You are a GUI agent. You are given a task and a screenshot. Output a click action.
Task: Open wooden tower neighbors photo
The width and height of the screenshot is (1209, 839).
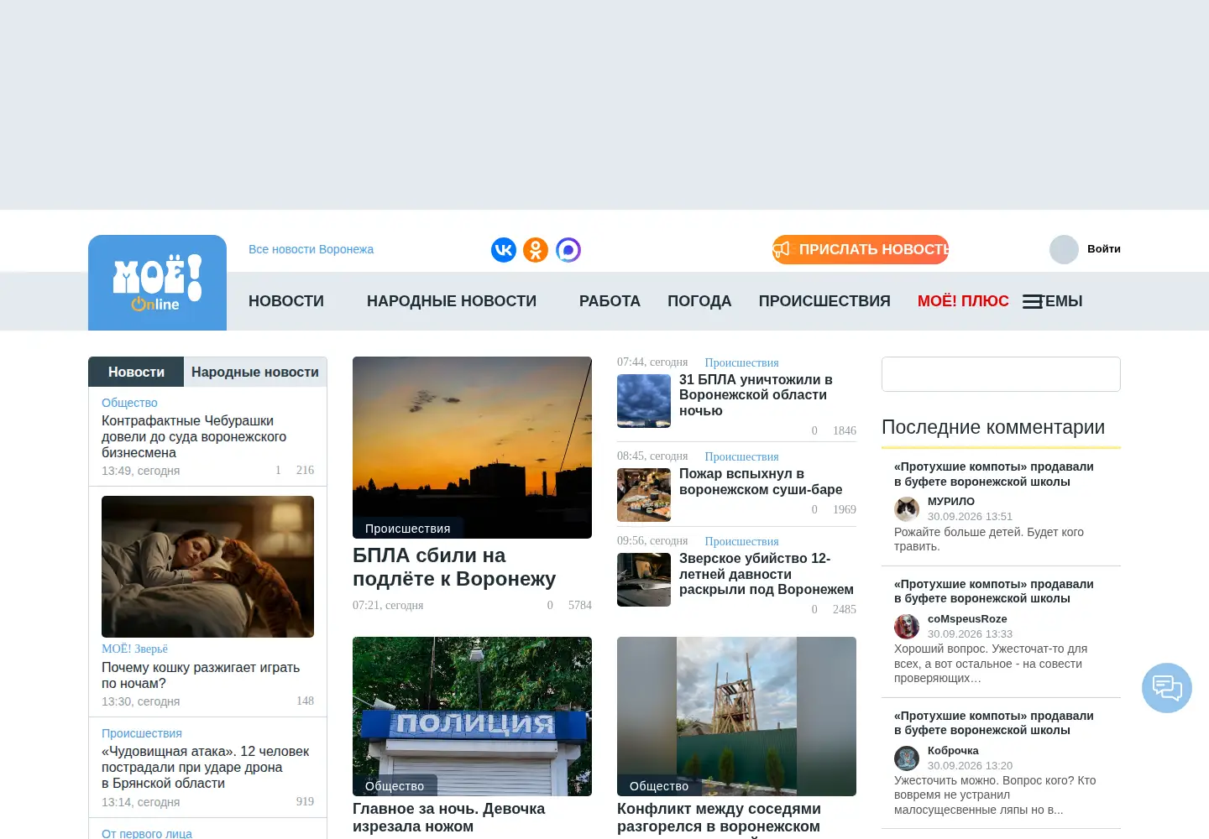point(736,717)
